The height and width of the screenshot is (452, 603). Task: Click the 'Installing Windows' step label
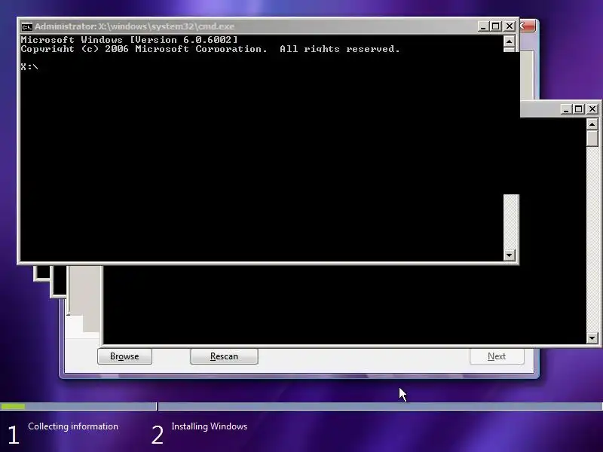pyautogui.click(x=210, y=426)
